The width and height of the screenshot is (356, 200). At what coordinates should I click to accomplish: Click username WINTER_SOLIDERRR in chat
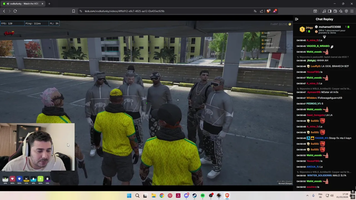pyautogui.click(x=320, y=176)
